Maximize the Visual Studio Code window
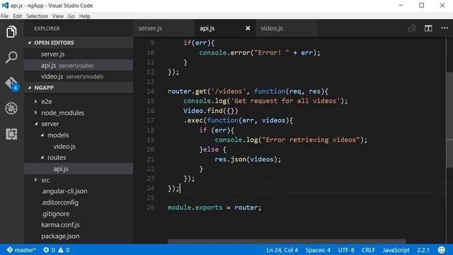The width and height of the screenshot is (453, 255). [422, 5]
